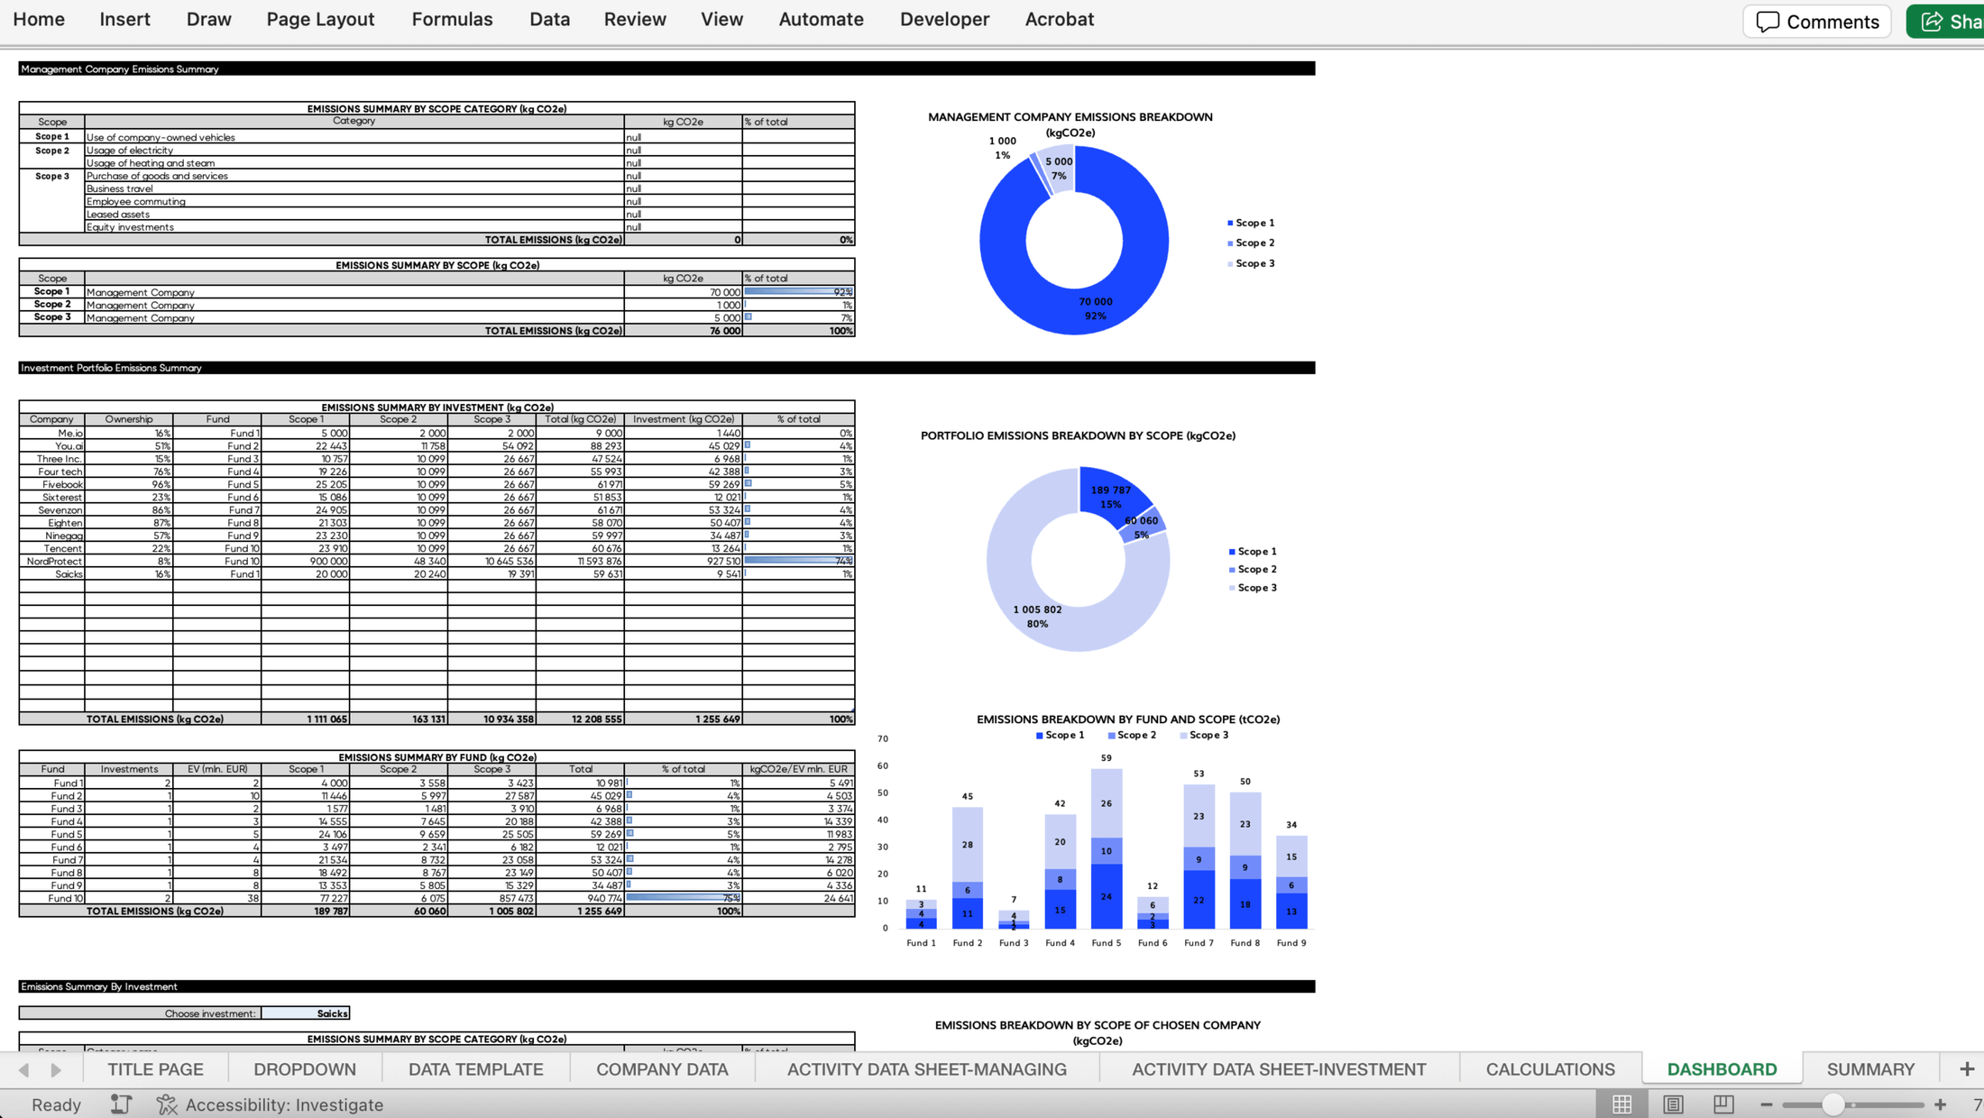Viewport: 1984px width, 1118px height.
Task: Open Choose investment dropdown showing Saicks
Action: (306, 1013)
